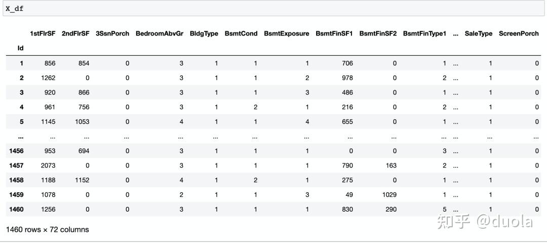This screenshot has width=547, height=244.
Task: Click row index 1460
Action: tap(16, 209)
